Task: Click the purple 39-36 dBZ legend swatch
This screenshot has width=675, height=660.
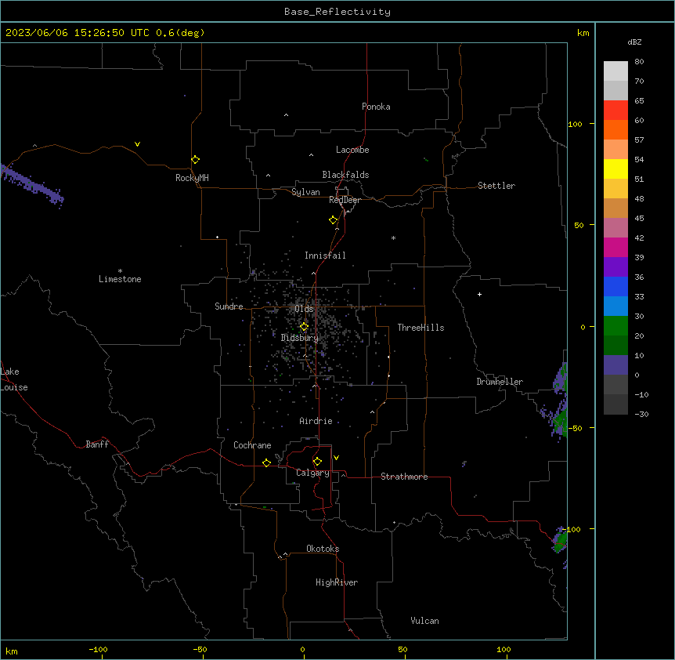Action: pos(615,267)
